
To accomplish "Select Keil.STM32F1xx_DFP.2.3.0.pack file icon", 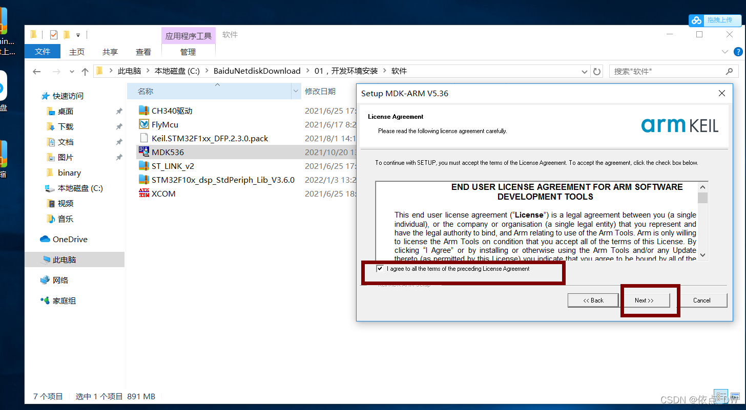I will click(x=143, y=138).
